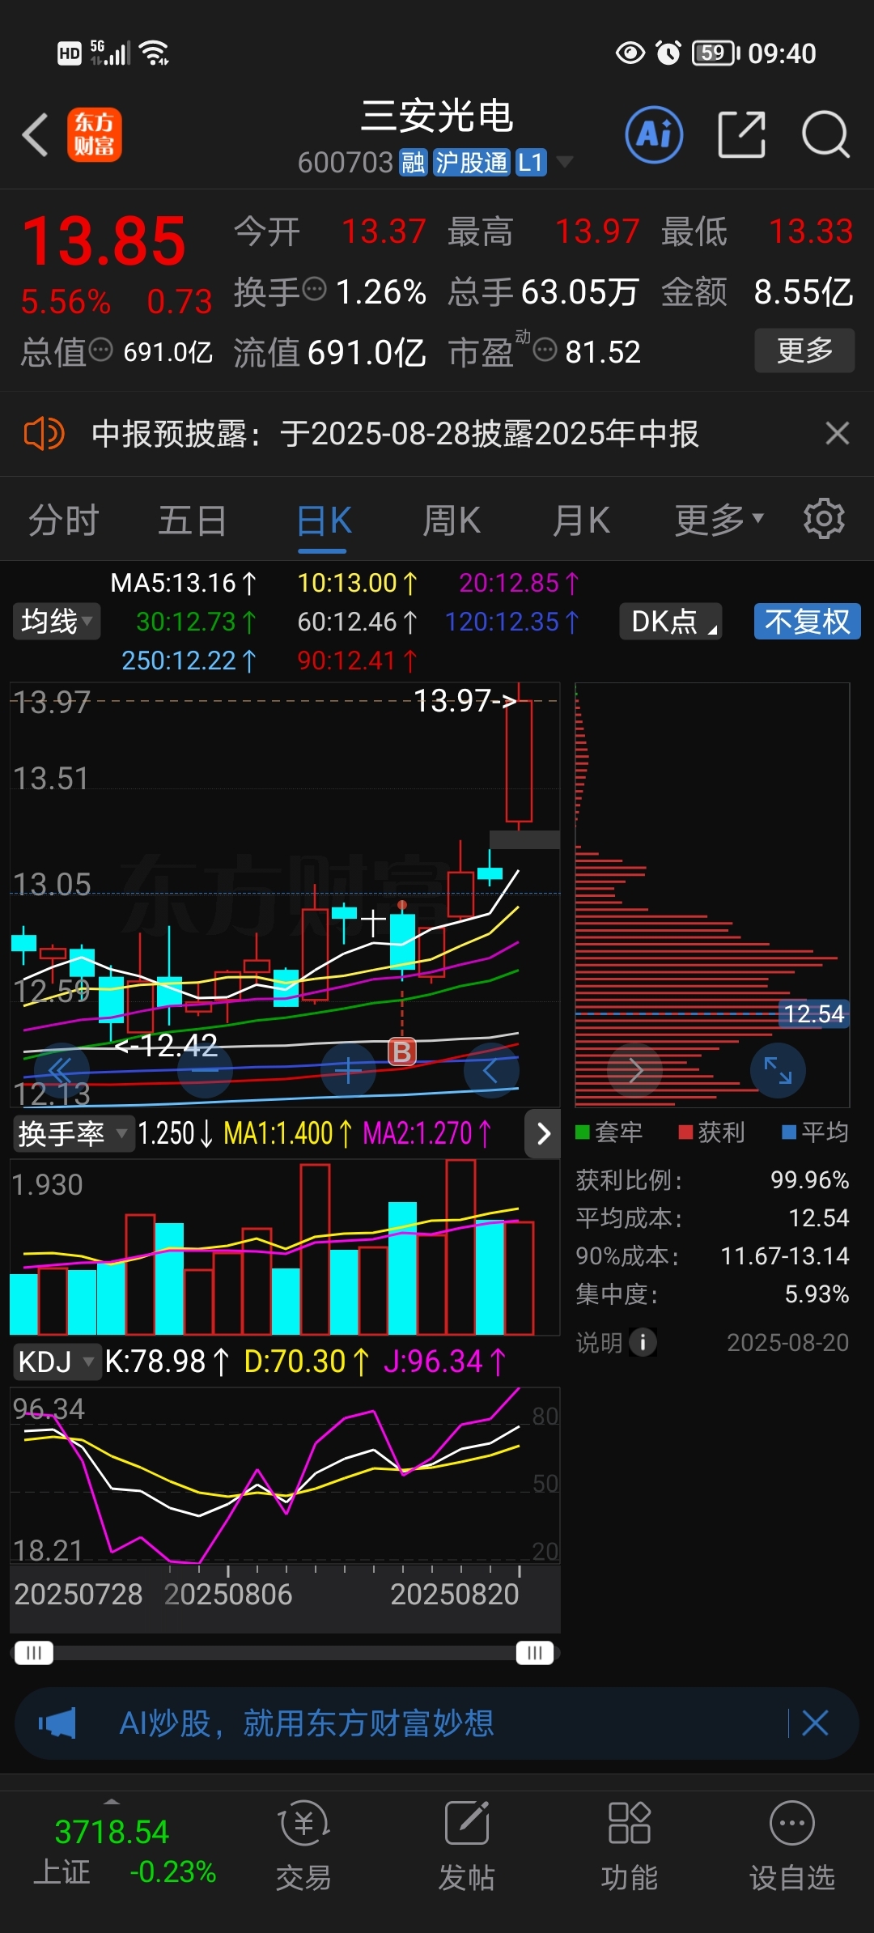Open chart settings gear icon

(x=824, y=519)
